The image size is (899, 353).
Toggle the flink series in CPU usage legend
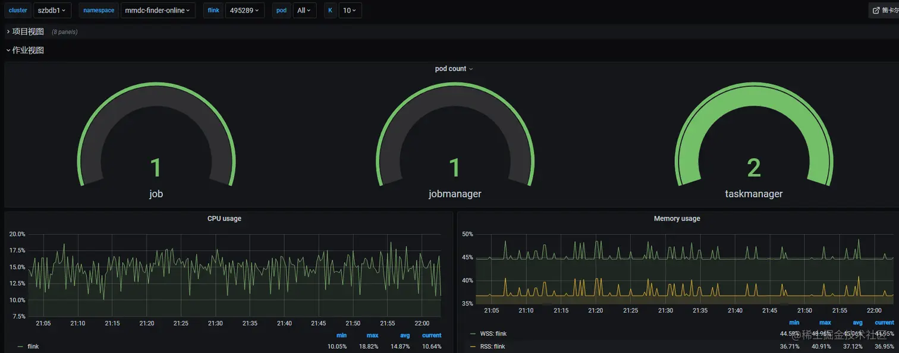(x=33, y=346)
